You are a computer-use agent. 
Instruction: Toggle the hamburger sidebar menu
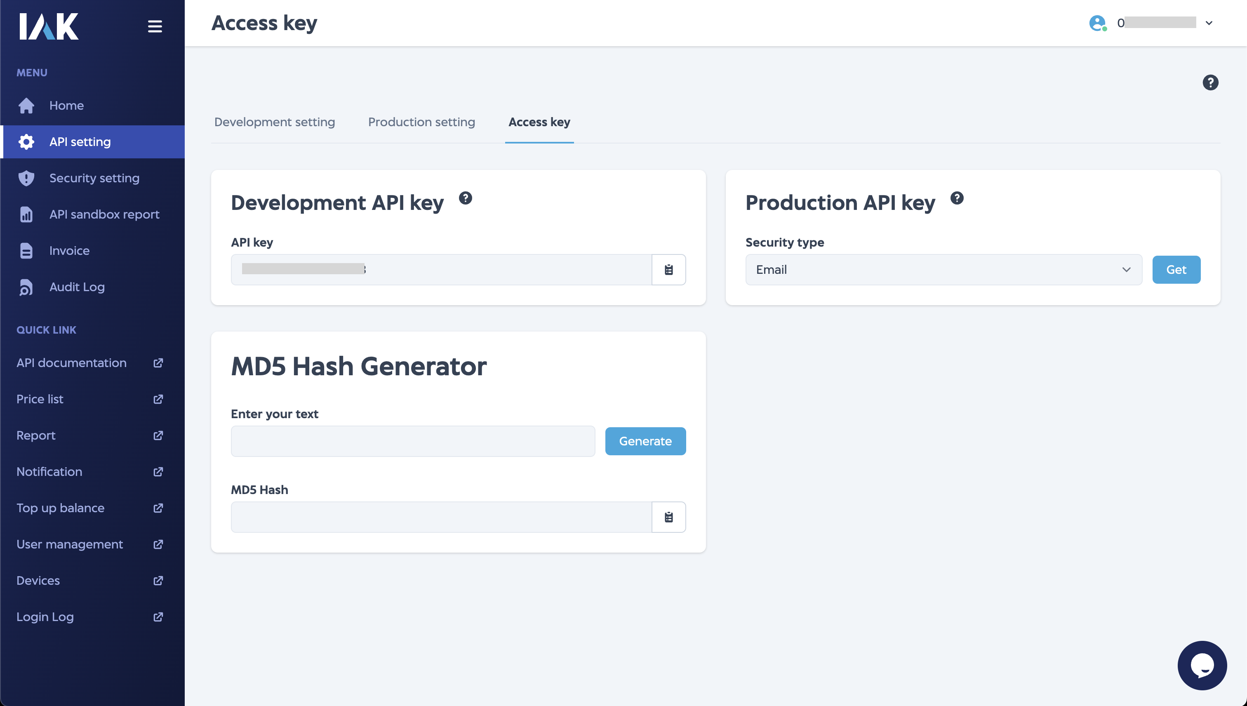[155, 26]
